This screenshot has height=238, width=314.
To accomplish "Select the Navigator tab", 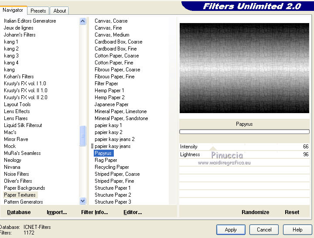I will coord(14,10).
